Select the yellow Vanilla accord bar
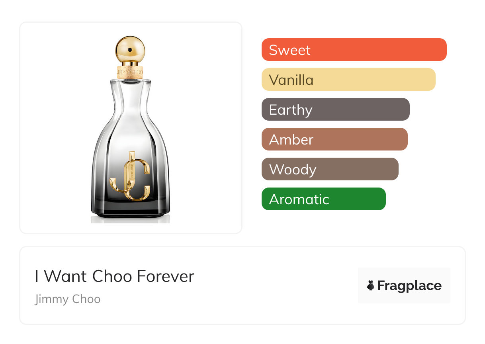The height and width of the screenshot is (344, 485). tap(348, 80)
